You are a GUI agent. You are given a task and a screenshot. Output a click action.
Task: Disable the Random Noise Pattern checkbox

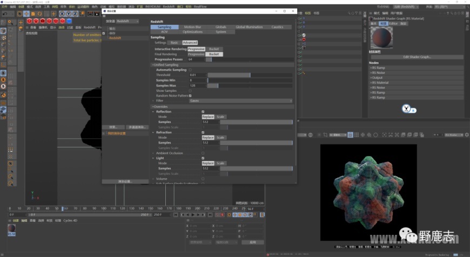(190, 96)
